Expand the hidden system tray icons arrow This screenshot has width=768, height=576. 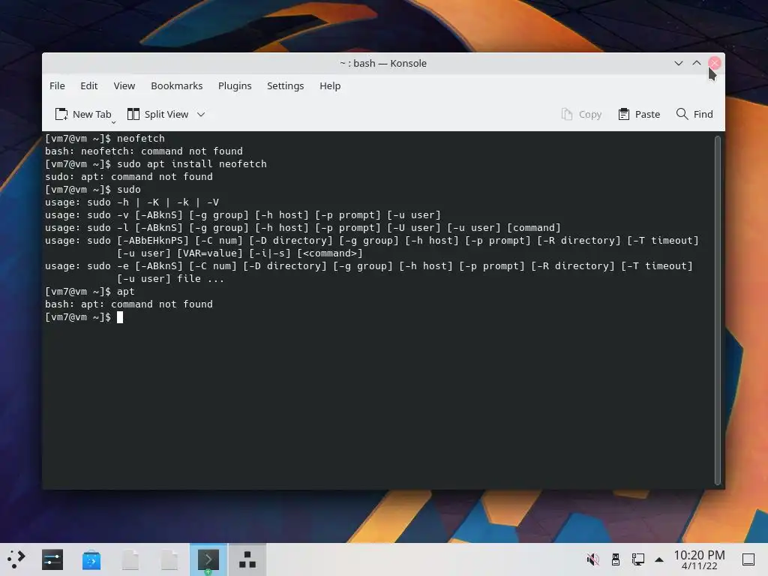click(659, 559)
